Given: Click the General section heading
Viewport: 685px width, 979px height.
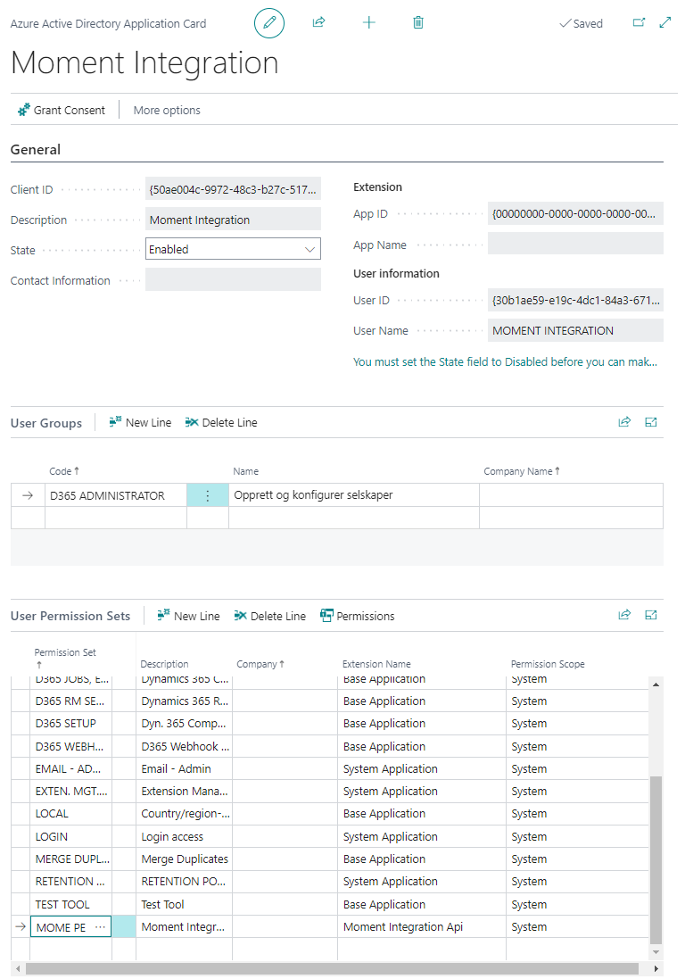Looking at the screenshot, I should pyautogui.click(x=36, y=150).
